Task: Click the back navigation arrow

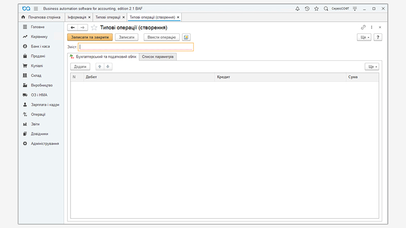Action: (x=73, y=27)
